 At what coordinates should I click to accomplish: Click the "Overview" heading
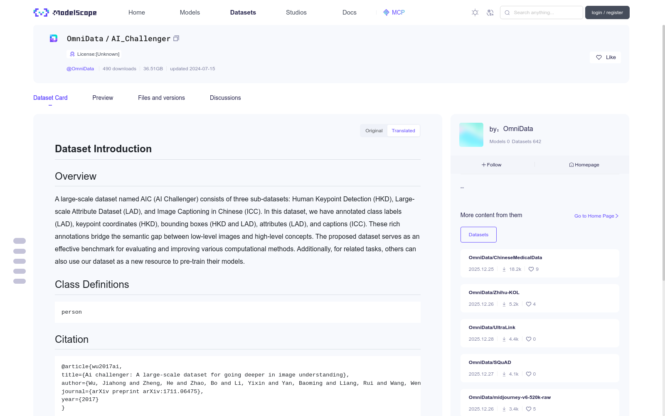tap(76, 176)
